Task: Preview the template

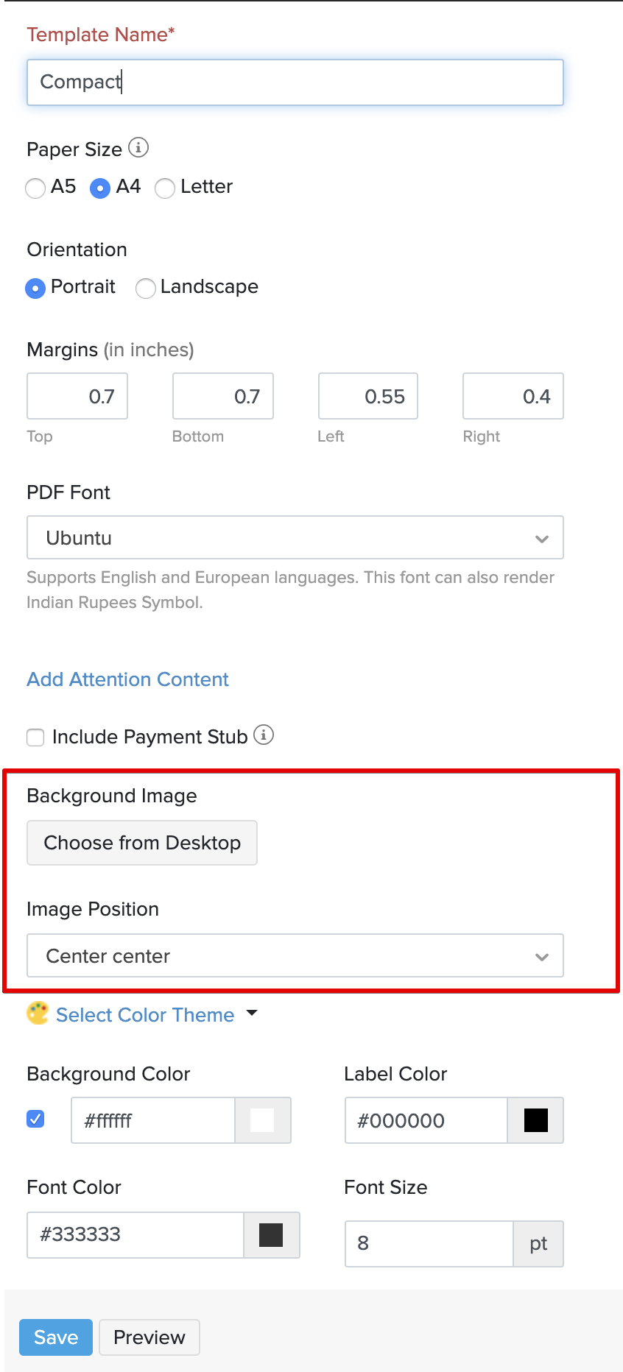Action: point(149,1337)
